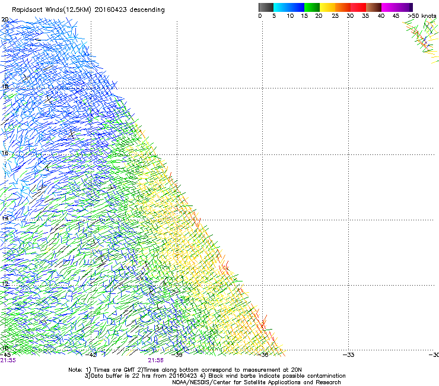Screen dimensions: 439x386
Task: Click the legend label 40
Action: click(381, 16)
